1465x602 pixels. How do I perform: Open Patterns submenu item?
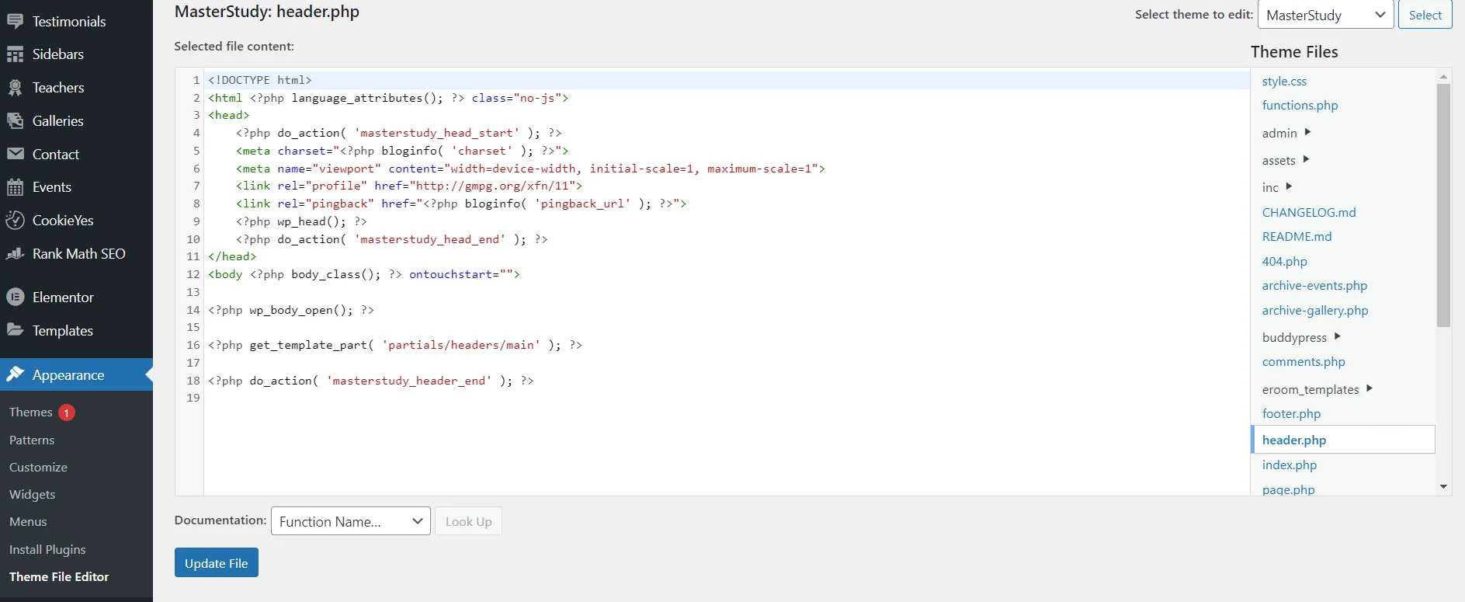pos(32,440)
